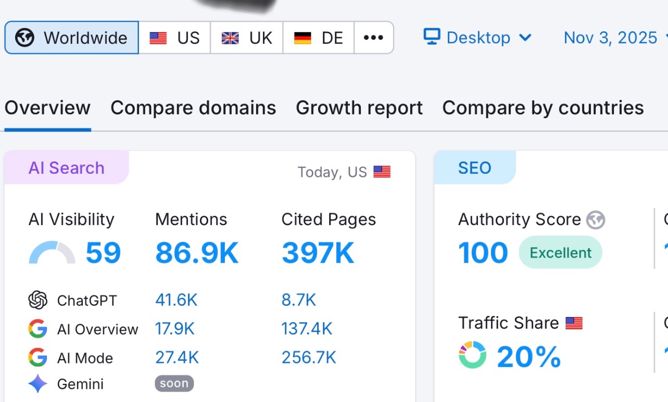Click the Authority Score globe info icon
Image resolution: width=668 pixels, height=402 pixels.
pyautogui.click(x=596, y=220)
